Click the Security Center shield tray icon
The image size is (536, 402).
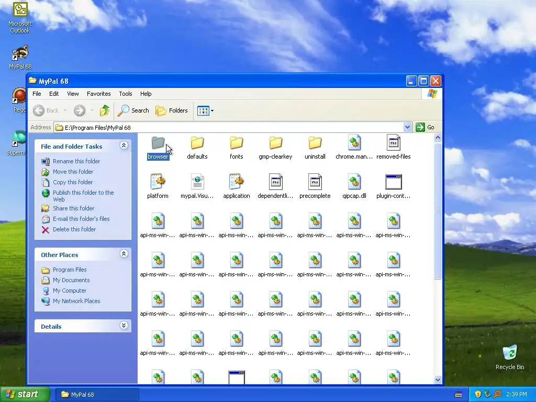coord(477,395)
